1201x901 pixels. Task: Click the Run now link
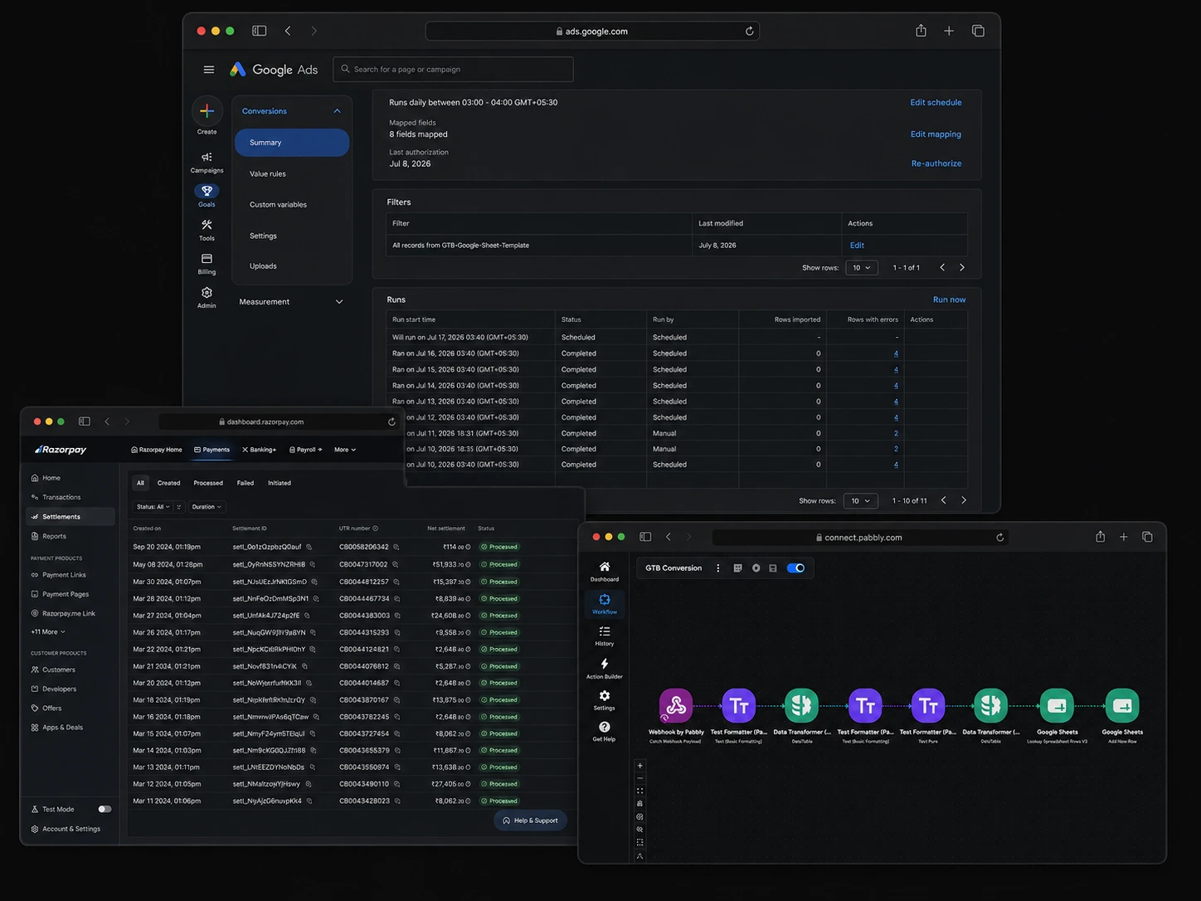pyautogui.click(x=949, y=300)
